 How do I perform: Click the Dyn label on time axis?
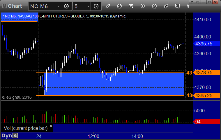pos(7,136)
